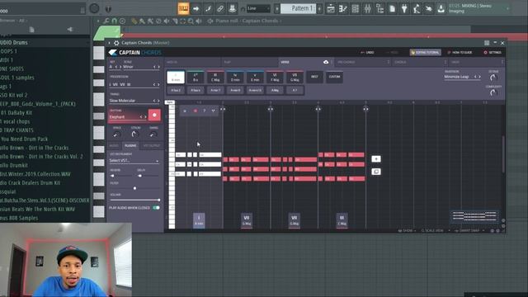Switch to the Pre-Chorus tab

pos(363,62)
